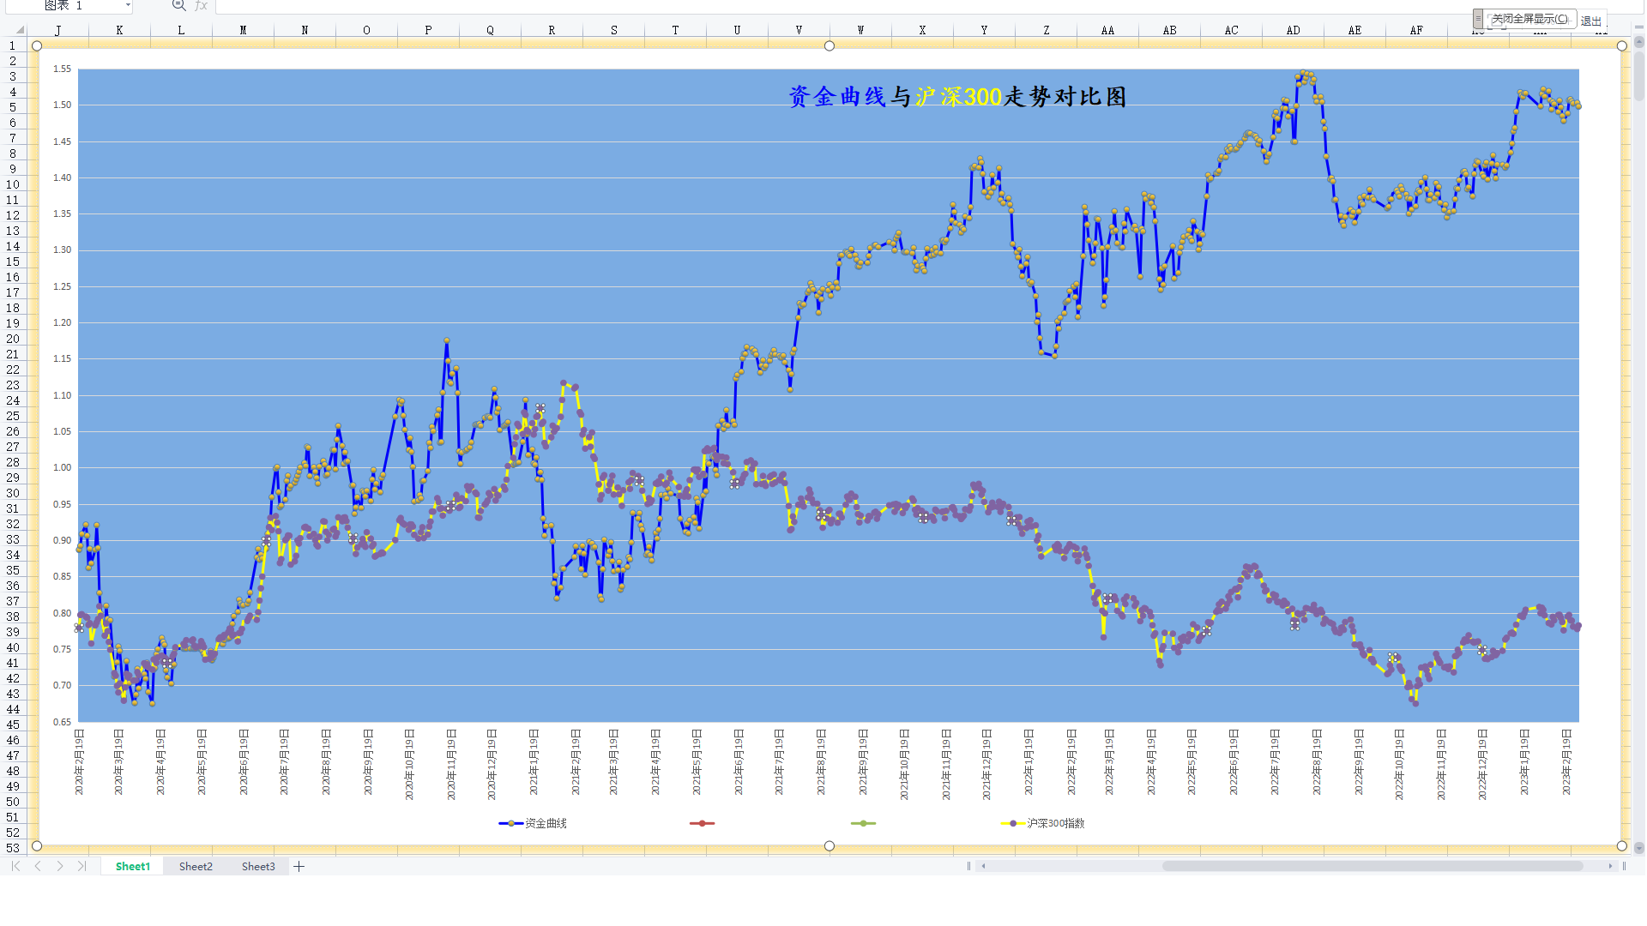This screenshot has height=926, width=1647.
Task: Click the fx insert function icon
Action: (202, 5)
